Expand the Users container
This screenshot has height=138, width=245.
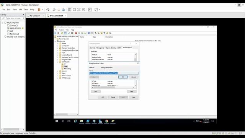pos(58,73)
